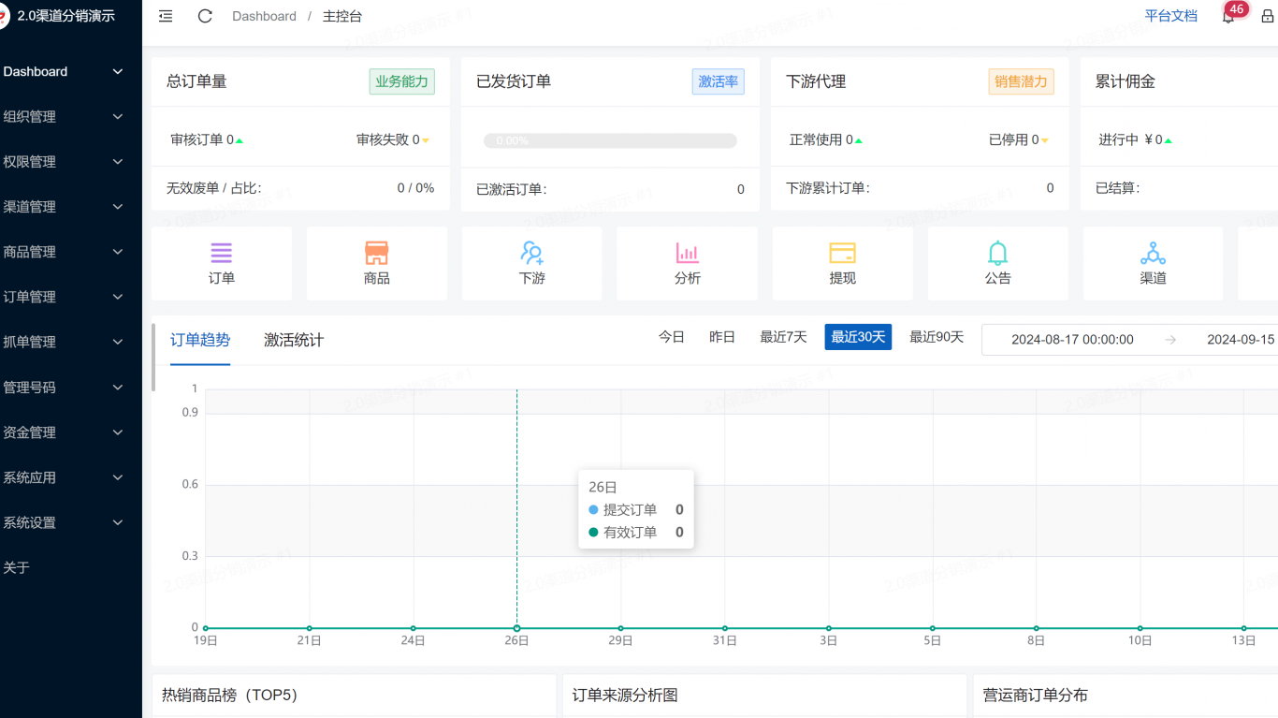
Task: Click the 5日 data point on chart
Action: coord(932,628)
